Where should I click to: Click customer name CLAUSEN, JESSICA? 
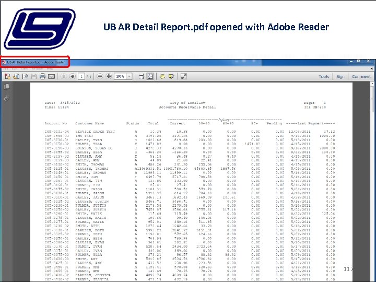click(x=93, y=275)
